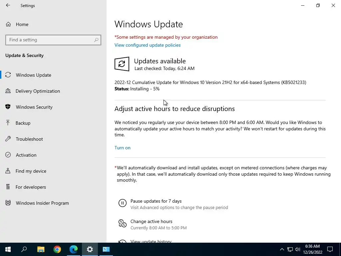Viewport: 341px width, 256px height.
Task: Open the volume speaker tray icon
Action: point(298,249)
